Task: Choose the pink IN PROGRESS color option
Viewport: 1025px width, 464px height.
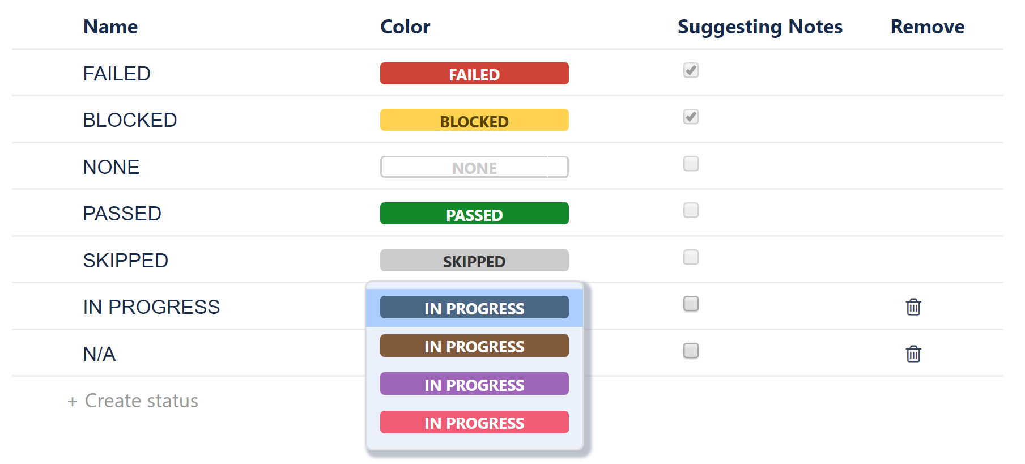Action: (474, 422)
